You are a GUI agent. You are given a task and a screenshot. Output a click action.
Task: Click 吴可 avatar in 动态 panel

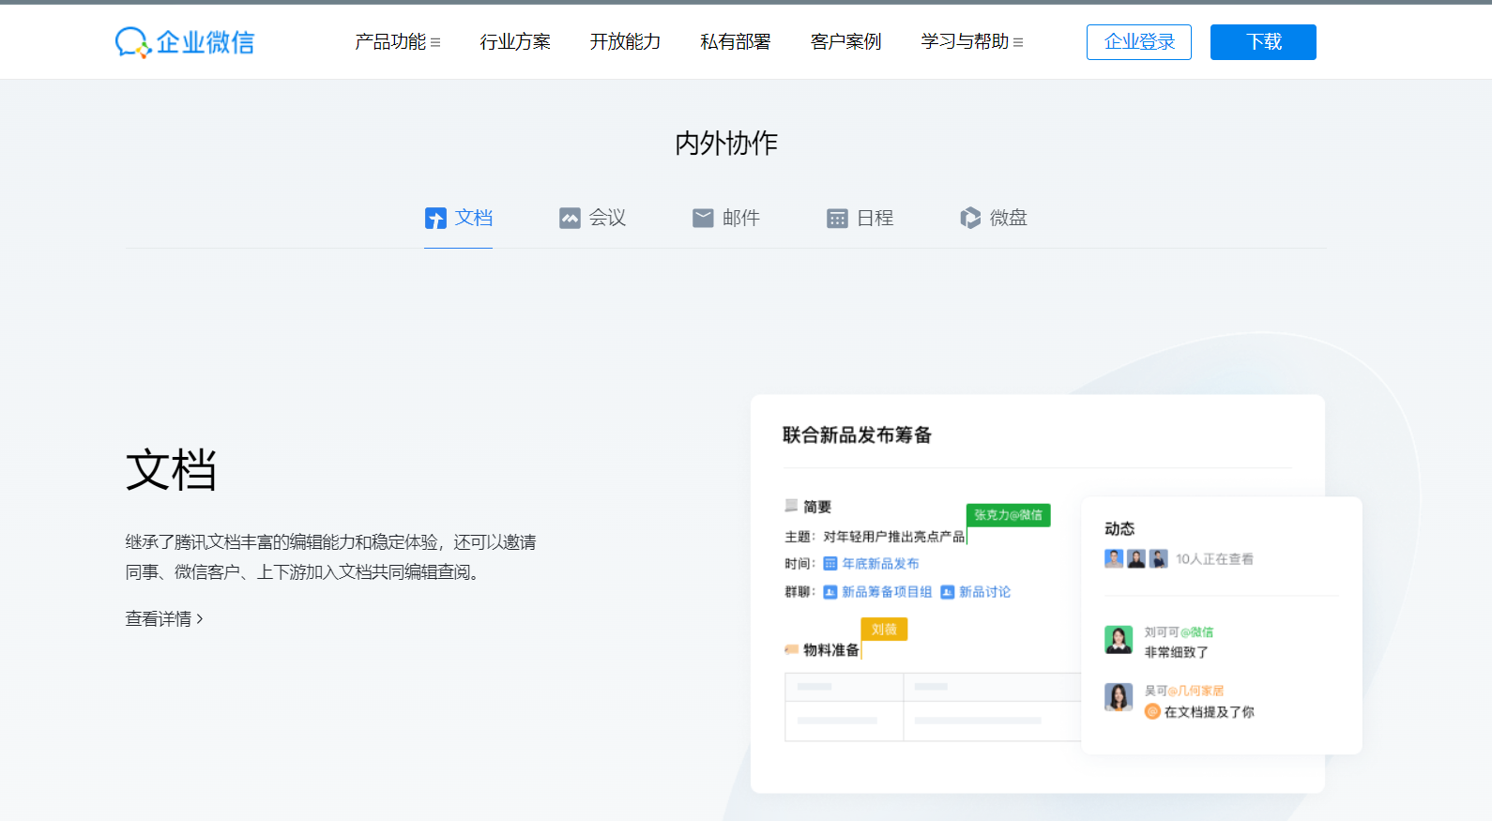1119,697
